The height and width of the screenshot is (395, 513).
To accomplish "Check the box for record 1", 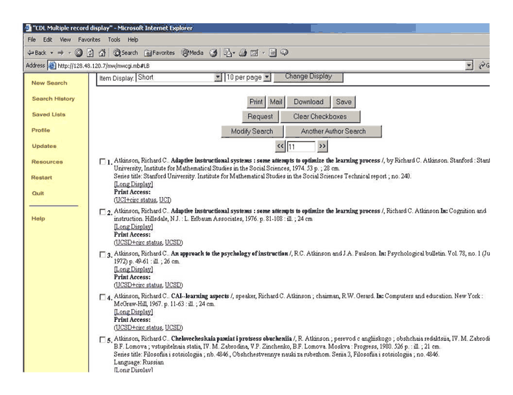I will [x=103, y=162].
